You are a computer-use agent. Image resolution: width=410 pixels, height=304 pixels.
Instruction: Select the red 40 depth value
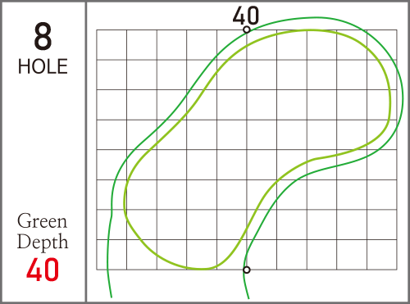pyautogui.click(x=43, y=270)
